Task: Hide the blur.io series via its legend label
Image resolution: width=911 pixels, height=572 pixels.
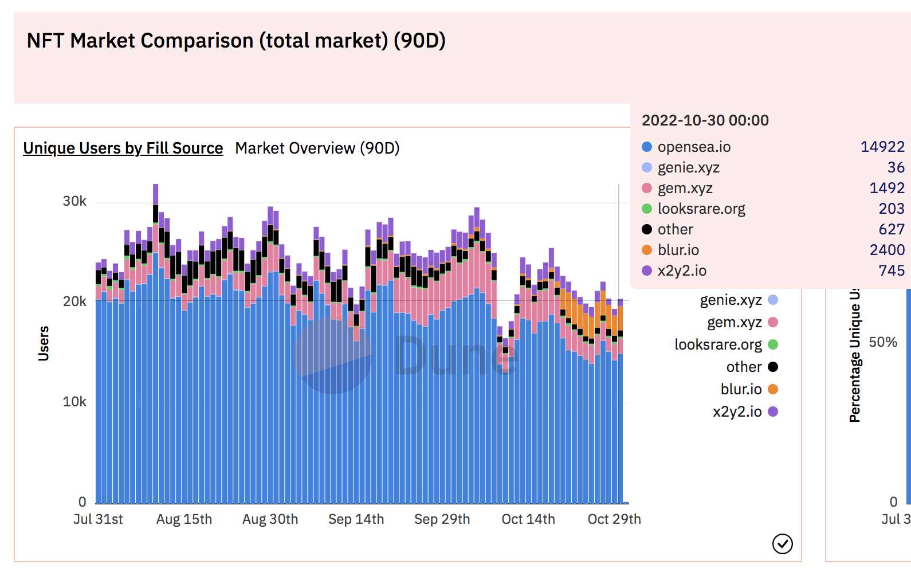Action: click(x=741, y=389)
